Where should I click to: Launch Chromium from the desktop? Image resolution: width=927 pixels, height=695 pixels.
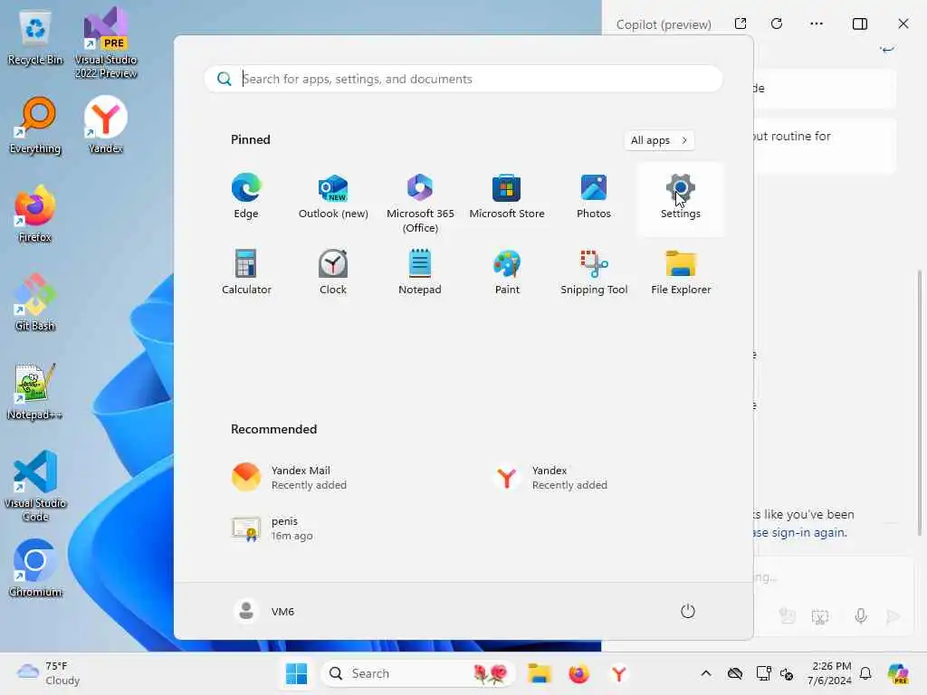tap(35, 568)
